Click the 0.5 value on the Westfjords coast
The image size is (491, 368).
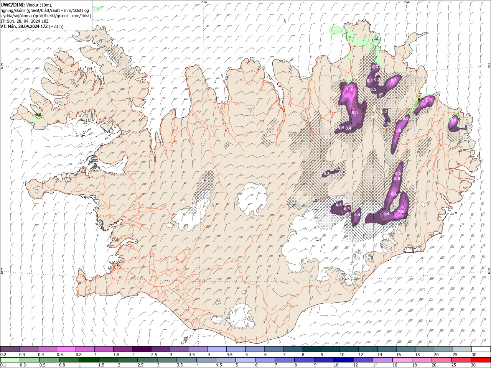(x=38, y=115)
